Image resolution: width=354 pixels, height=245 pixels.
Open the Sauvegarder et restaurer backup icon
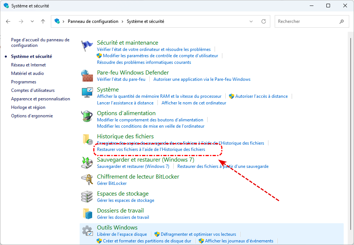pyautogui.click(x=87, y=163)
